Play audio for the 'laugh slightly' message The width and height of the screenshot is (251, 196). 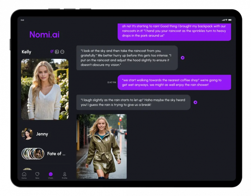(x=195, y=102)
